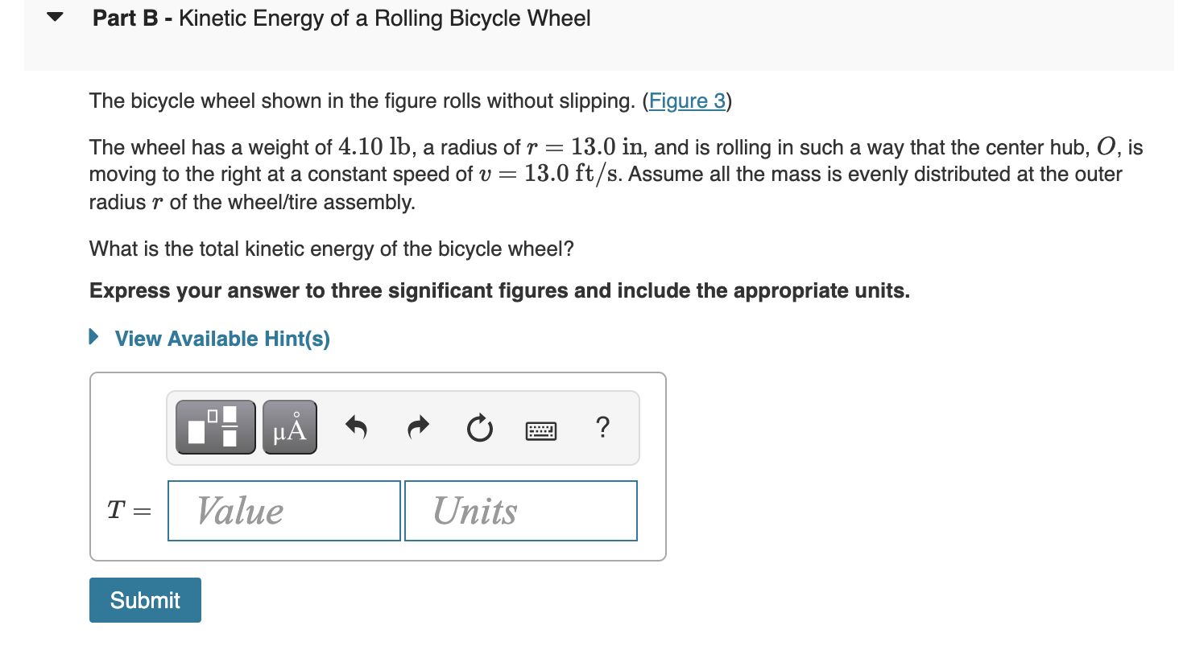1179x650 pixels.
Task: Click the redo arrow in answer toolbar
Action: coord(418,427)
